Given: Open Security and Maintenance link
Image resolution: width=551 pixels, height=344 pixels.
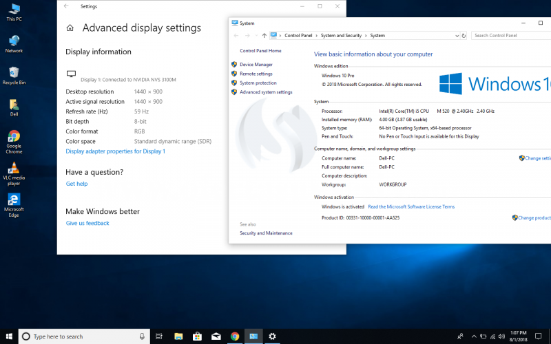Looking at the screenshot, I should [x=266, y=233].
